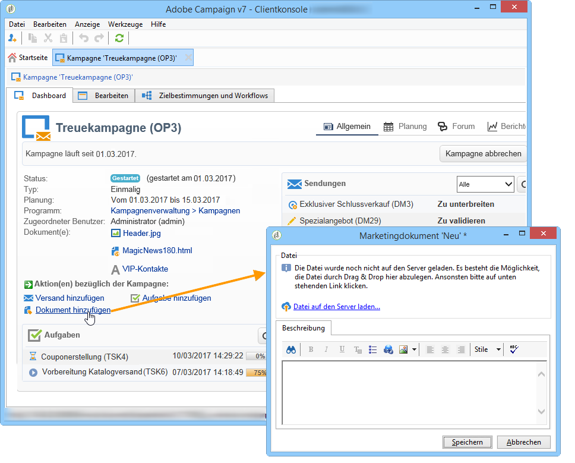The height and width of the screenshot is (463, 575).
Task: Center the description text
Action: 445,349
